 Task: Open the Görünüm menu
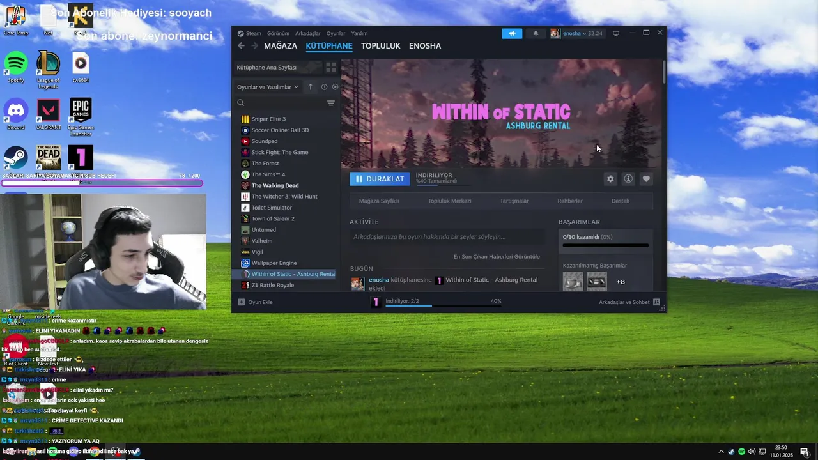coord(278,33)
